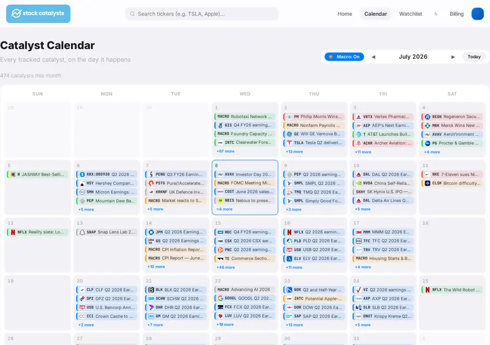Expand +7 more on July 21

click(155, 325)
